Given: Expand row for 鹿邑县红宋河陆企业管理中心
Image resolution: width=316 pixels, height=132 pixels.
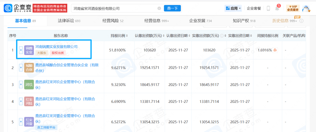Looking at the screenshot, I should [x=21, y=101].
